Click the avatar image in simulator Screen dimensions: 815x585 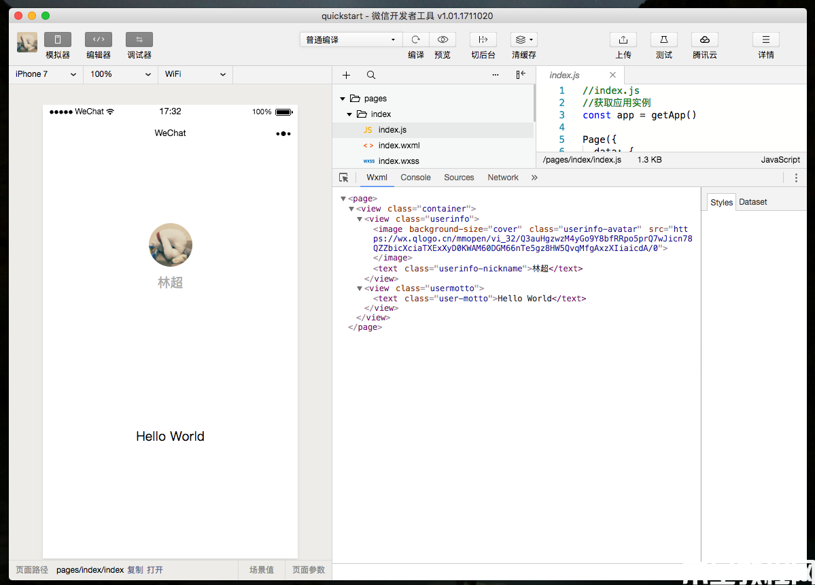(171, 245)
